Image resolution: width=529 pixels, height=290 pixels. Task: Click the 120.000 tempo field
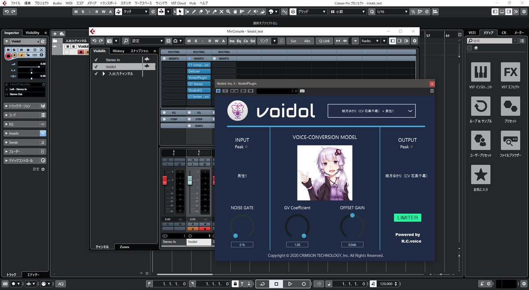(x=386, y=284)
